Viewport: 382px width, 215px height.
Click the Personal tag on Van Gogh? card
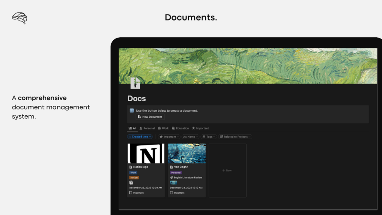tap(176, 173)
